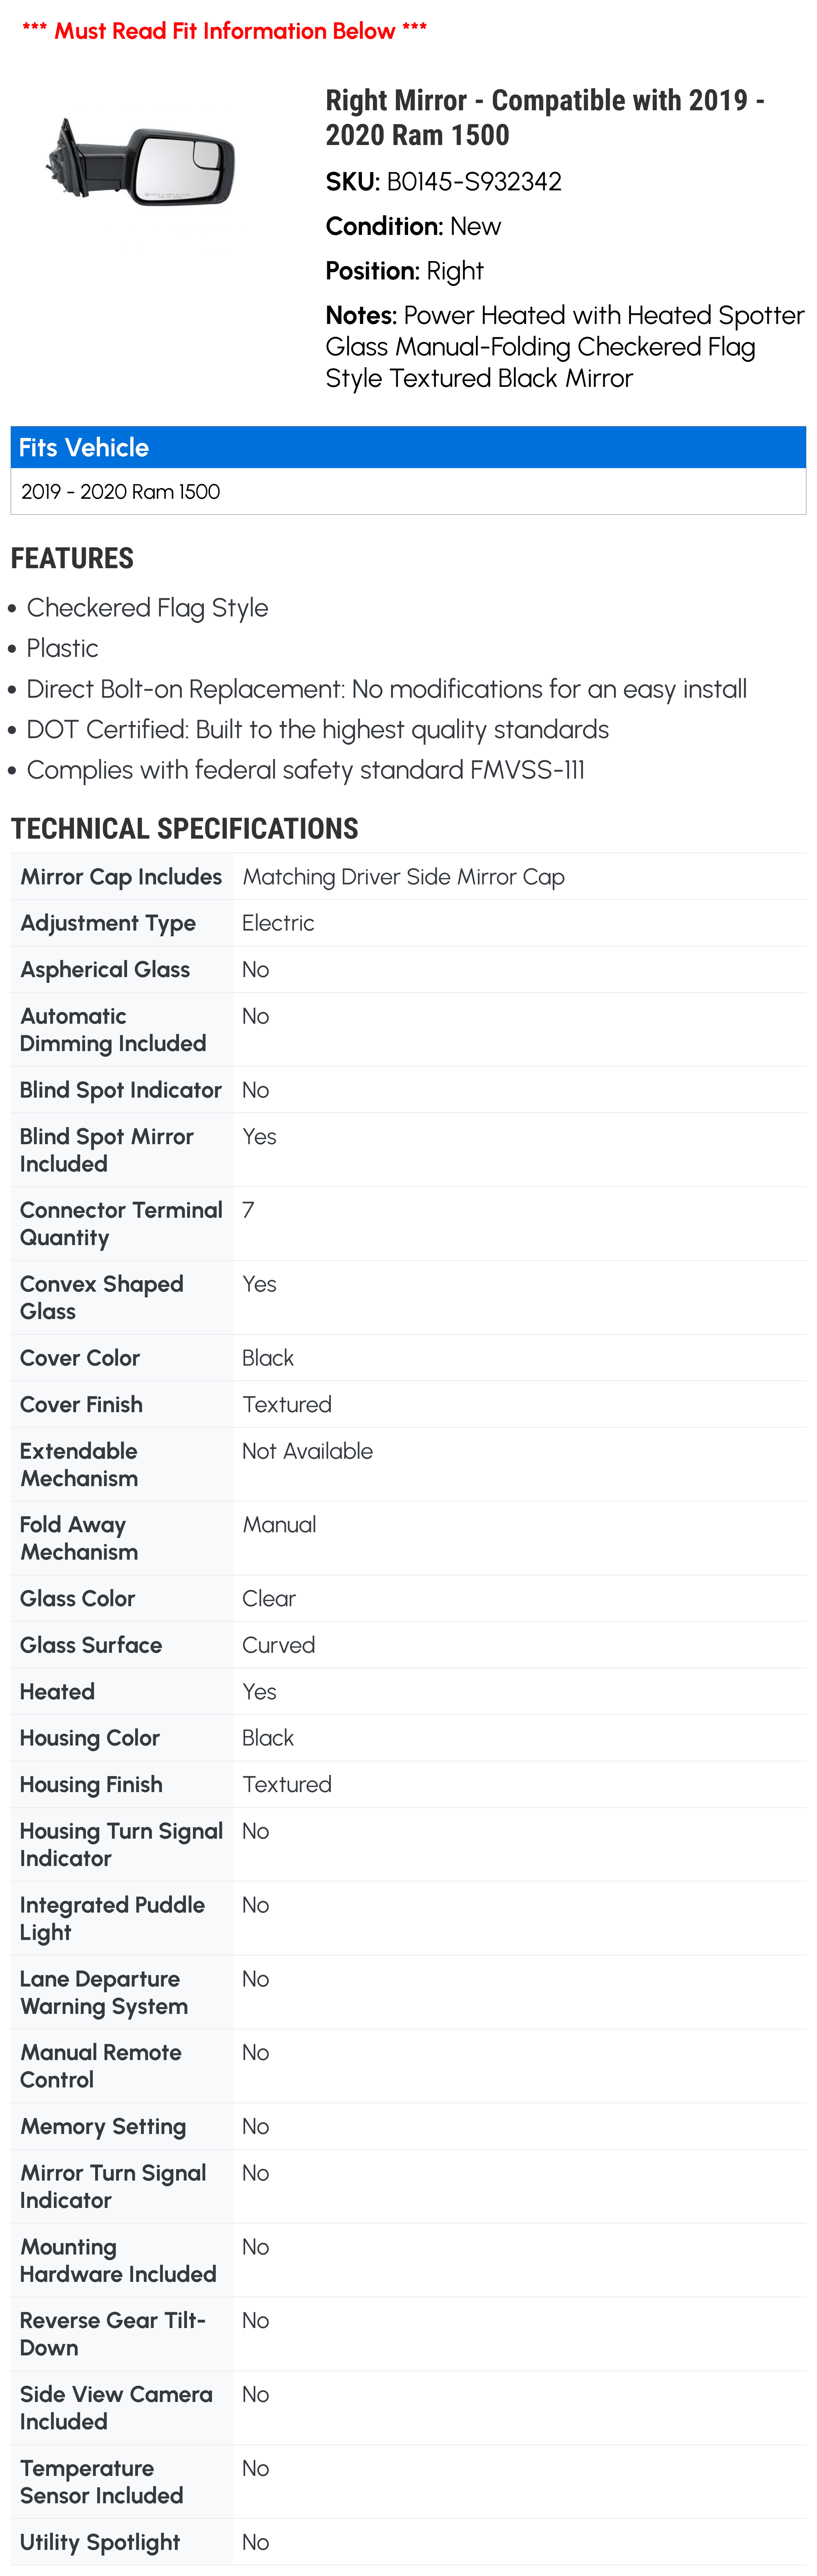Click the Condition: New line
The height and width of the screenshot is (2576, 817).
413,227
